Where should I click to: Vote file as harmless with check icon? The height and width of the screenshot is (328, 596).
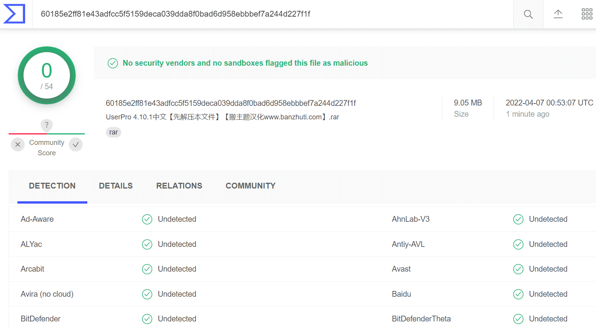(76, 144)
